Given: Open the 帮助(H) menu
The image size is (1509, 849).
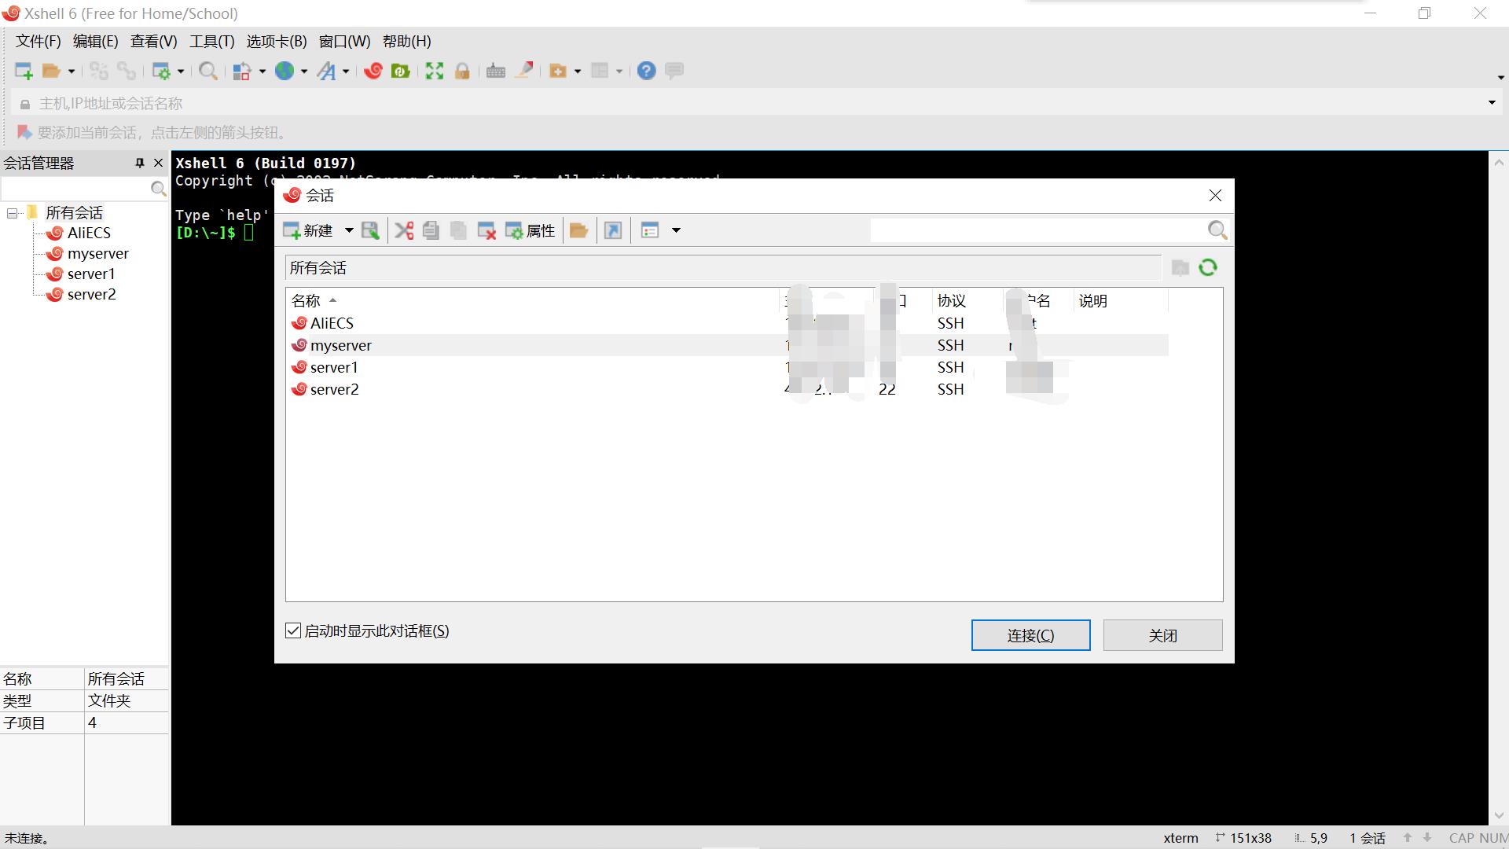Looking at the screenshot, I should (406, 41).
